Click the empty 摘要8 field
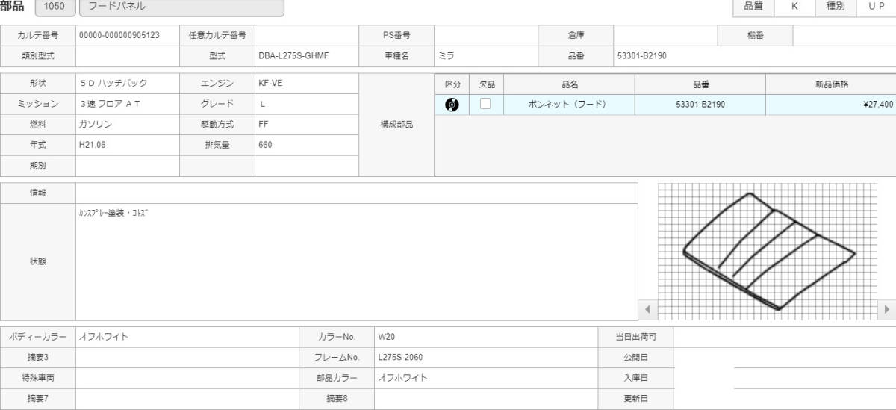Viewport: 896px width, 410px height. (486, 399)
